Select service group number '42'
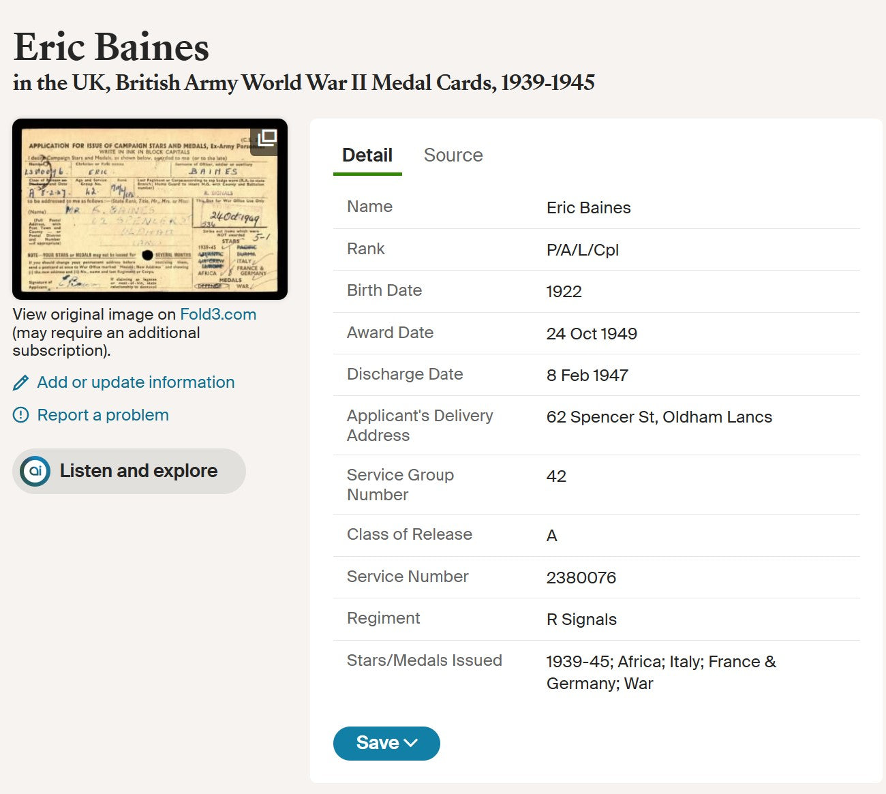 click(556, 476)
